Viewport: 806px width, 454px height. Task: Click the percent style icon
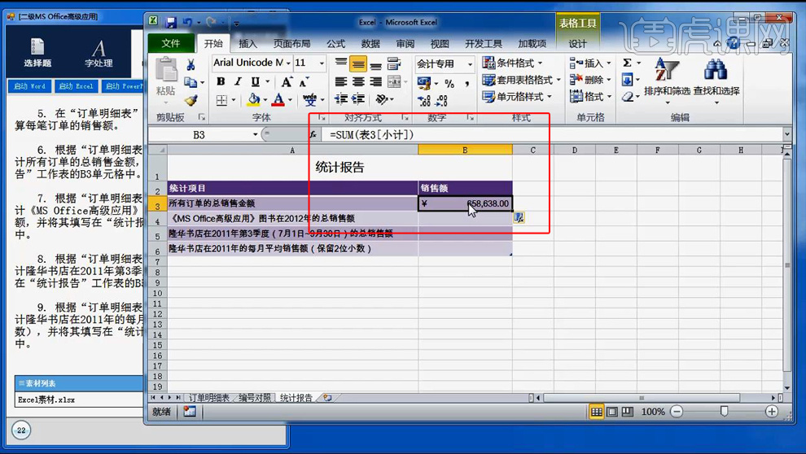[449, 83]
